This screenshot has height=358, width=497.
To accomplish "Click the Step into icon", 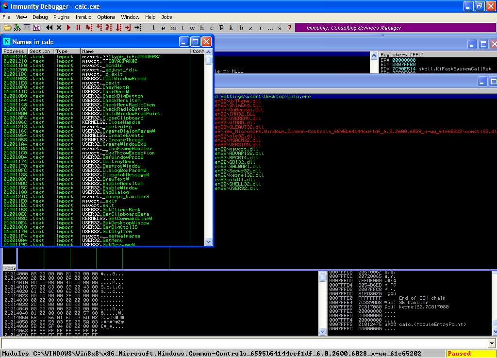I will click(89, 28).
